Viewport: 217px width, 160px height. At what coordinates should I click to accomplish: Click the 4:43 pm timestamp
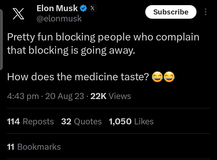tap(23, 96)
